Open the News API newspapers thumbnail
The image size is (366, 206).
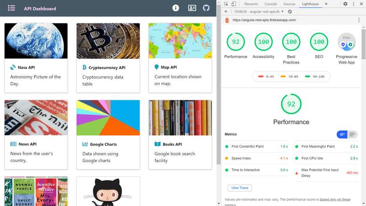click(36, 118)
